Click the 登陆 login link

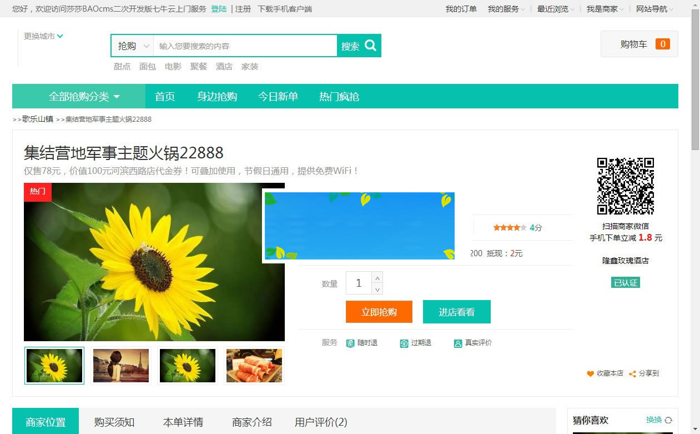(x=219, y=9)
